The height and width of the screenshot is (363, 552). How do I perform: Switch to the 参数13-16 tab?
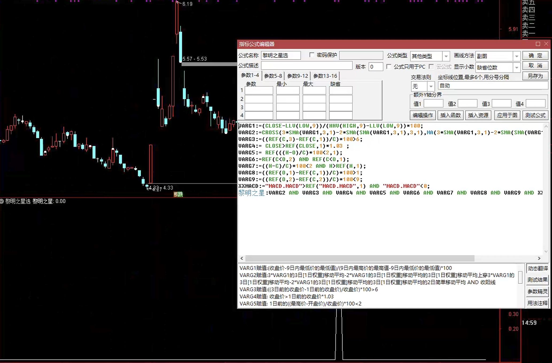tap(325, 76)
